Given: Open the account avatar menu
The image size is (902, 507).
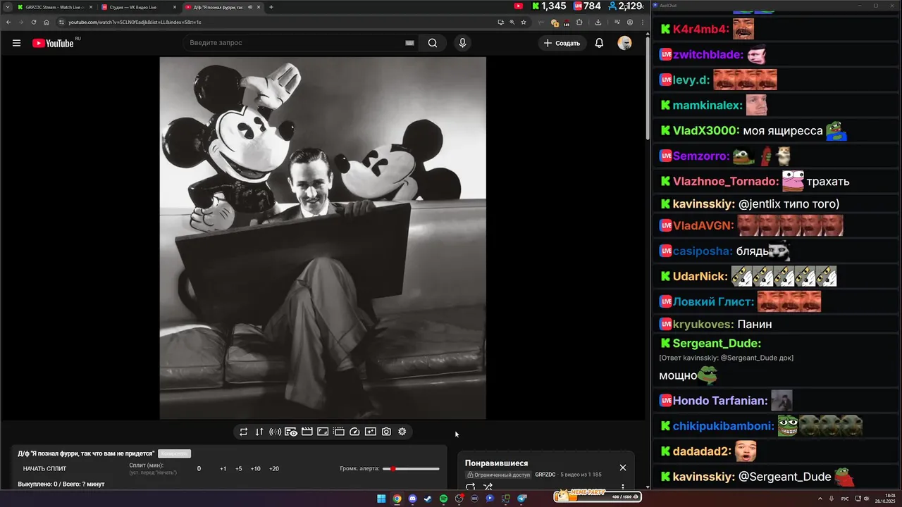Looking at the screenshot, I should [x=624, y=43].
